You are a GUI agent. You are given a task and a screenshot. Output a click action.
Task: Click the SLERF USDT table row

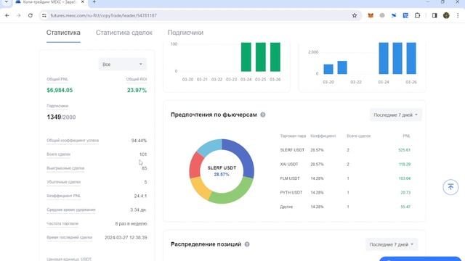pyautogui.click(x=345, y=150)
